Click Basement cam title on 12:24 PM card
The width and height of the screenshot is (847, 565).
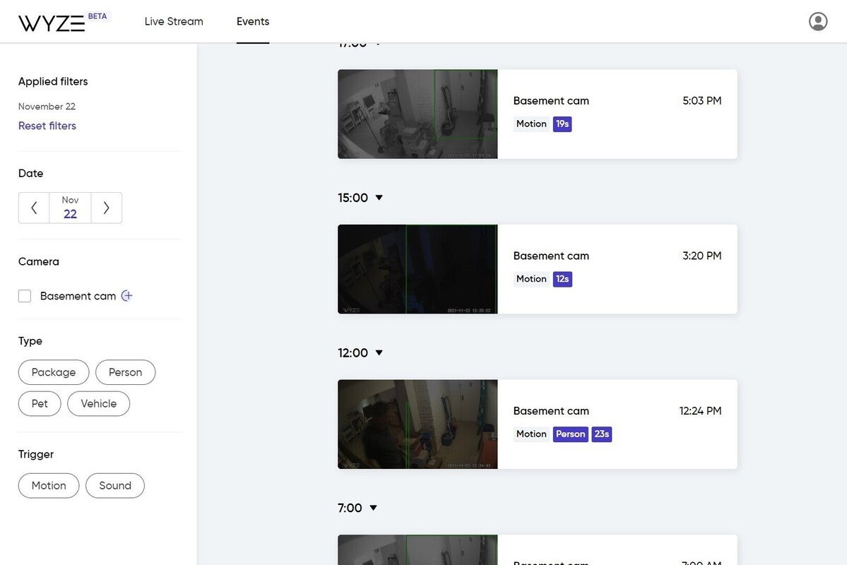coord(551,411)
